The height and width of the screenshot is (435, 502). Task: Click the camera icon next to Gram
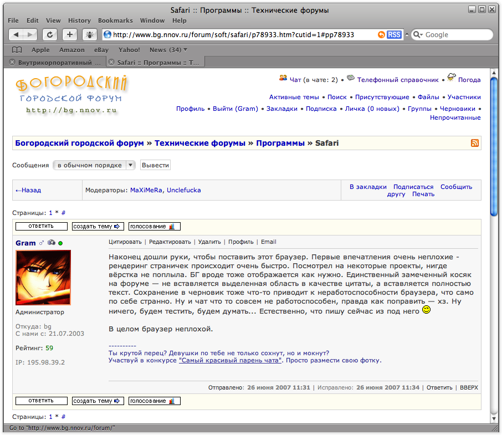(x=51, y=243)
